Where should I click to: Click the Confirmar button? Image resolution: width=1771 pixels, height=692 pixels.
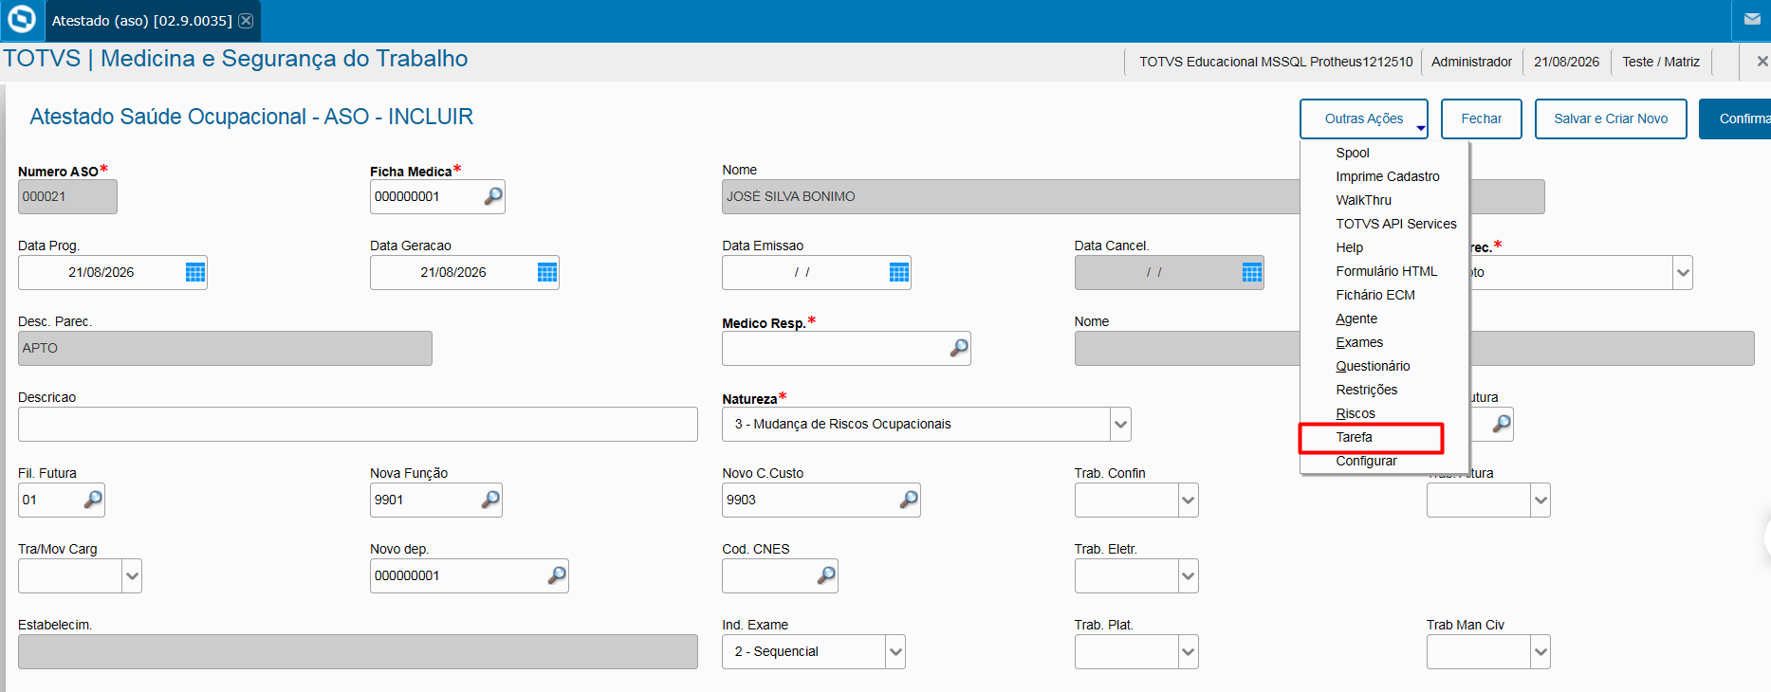pyautogui.click(x=1735, y=118)
